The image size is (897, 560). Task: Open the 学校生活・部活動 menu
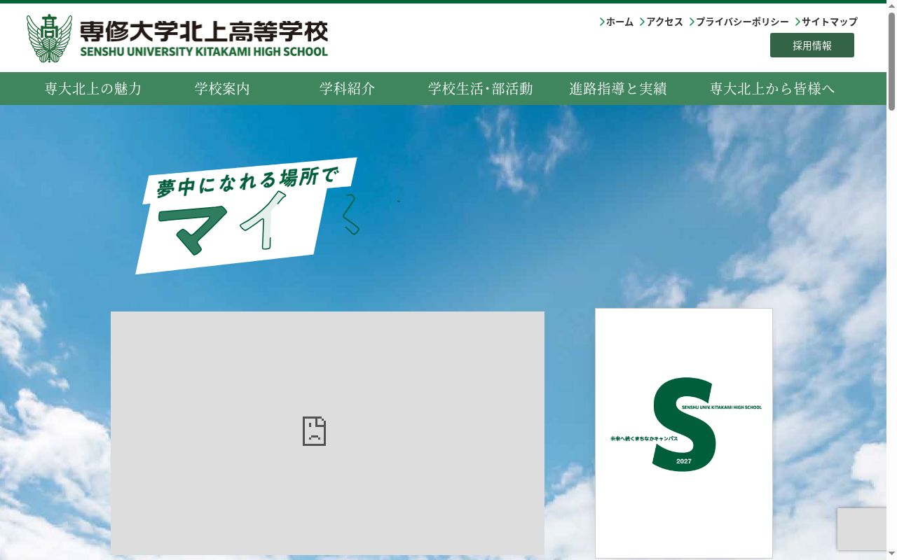click(x=481, y=89)
